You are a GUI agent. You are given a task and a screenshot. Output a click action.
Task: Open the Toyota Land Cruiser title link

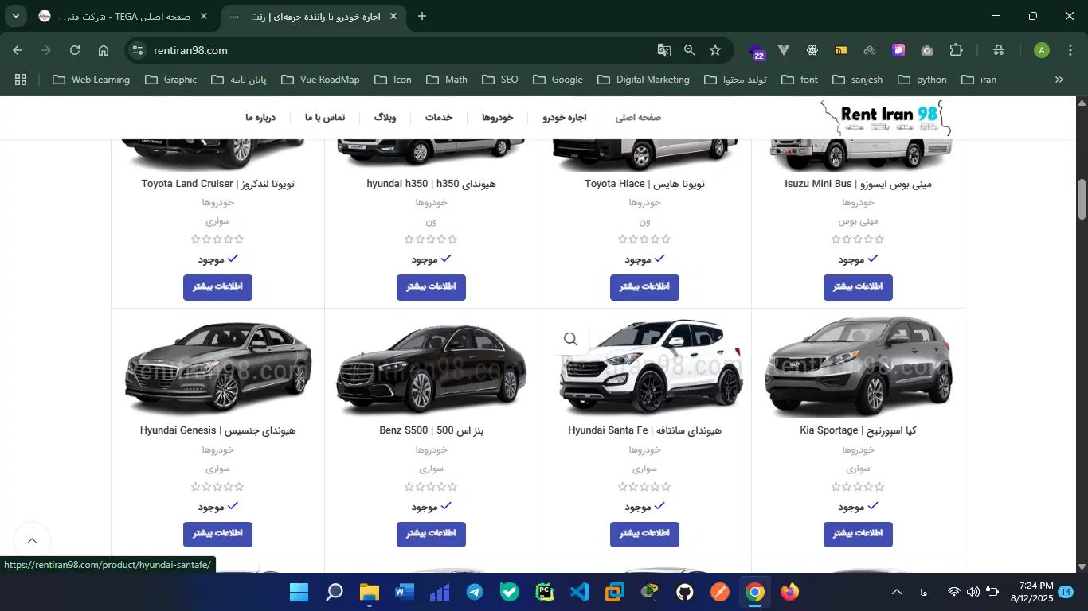(x=217, y=184)
